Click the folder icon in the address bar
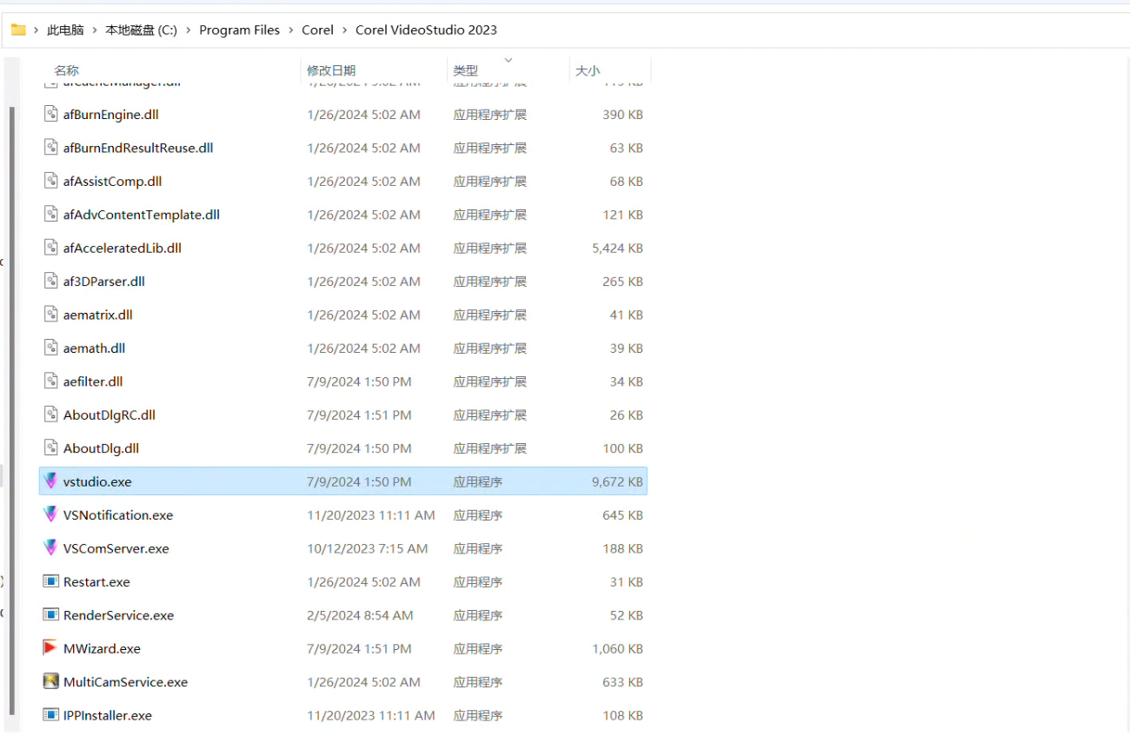The width and height of the screenshot is (1130, 736). pos(18,30)
